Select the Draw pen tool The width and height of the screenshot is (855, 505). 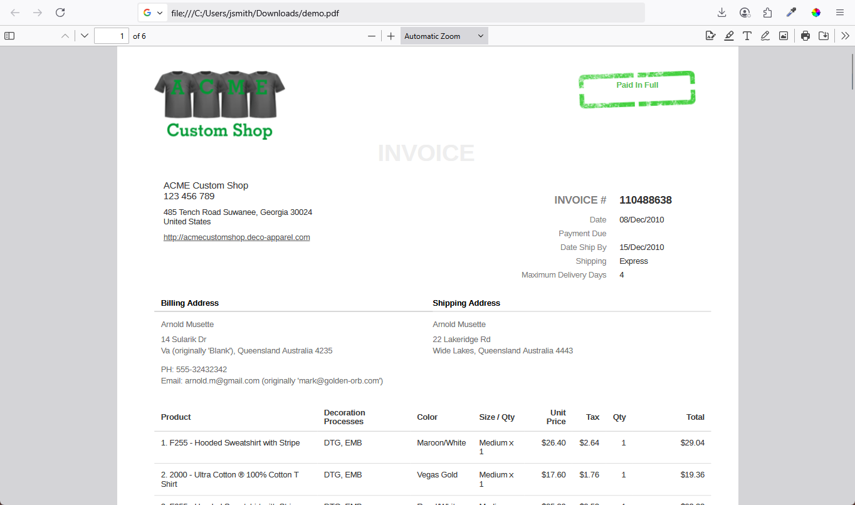(765, 36)
